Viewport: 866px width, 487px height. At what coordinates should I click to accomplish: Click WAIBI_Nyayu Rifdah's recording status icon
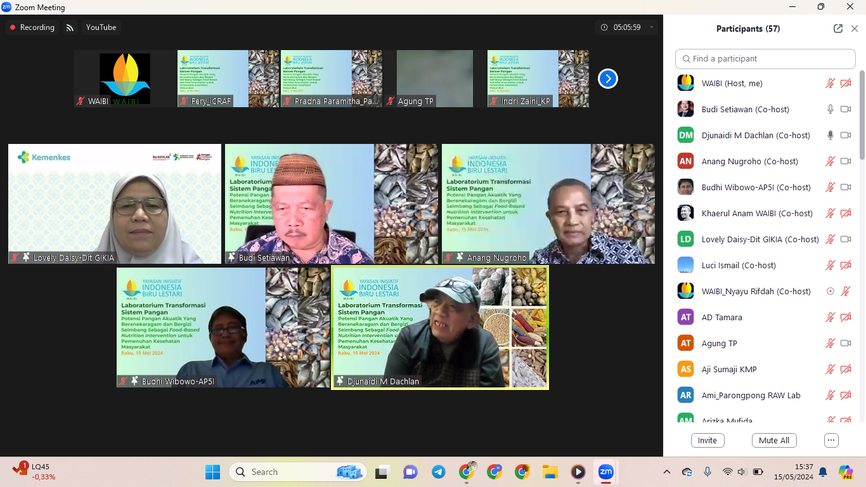click(x=830, y=291)
